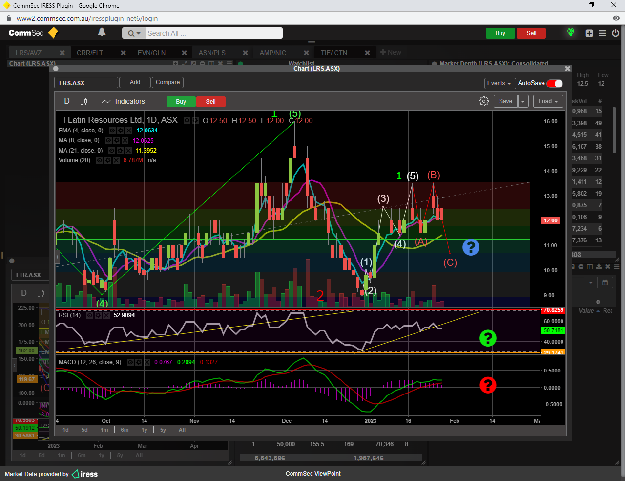Switch to the EVN/GLN tab
Screen dimensions: 625x481
(x=151, y=53)
